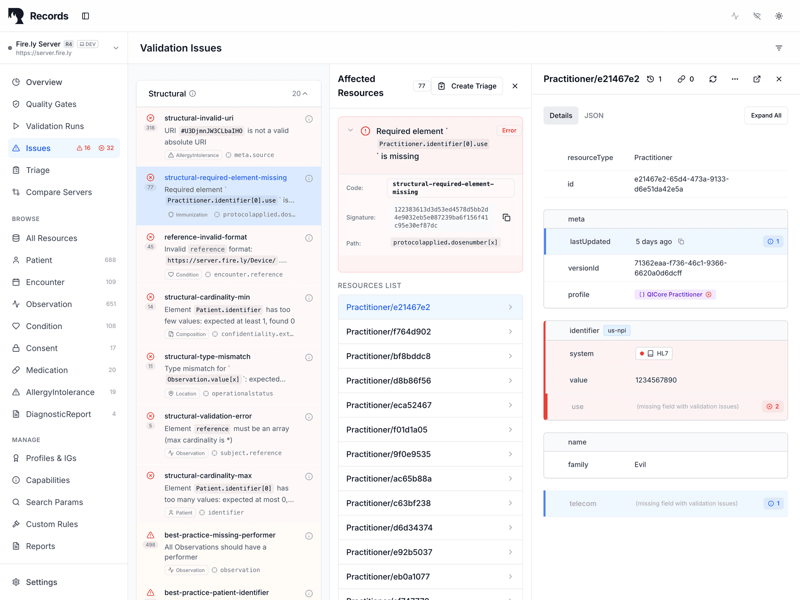Switch to the JSON tab
The image size is (800, 600).
(594, 115)
